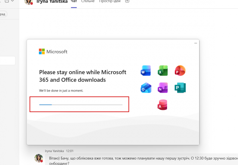Click the Excel icon in installer
The height and width of the screenshot is (165, 238).
pyautogui.click(x=163, y=71)
